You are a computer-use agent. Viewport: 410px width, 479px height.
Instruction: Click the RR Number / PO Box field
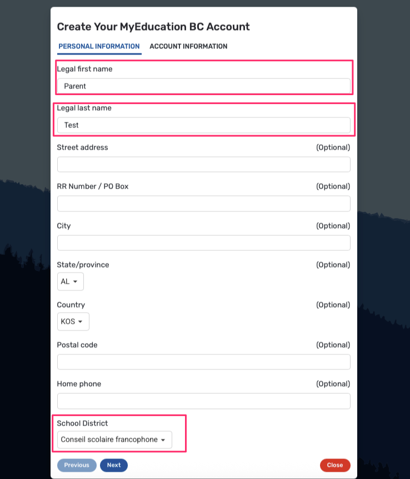(203, 204)
